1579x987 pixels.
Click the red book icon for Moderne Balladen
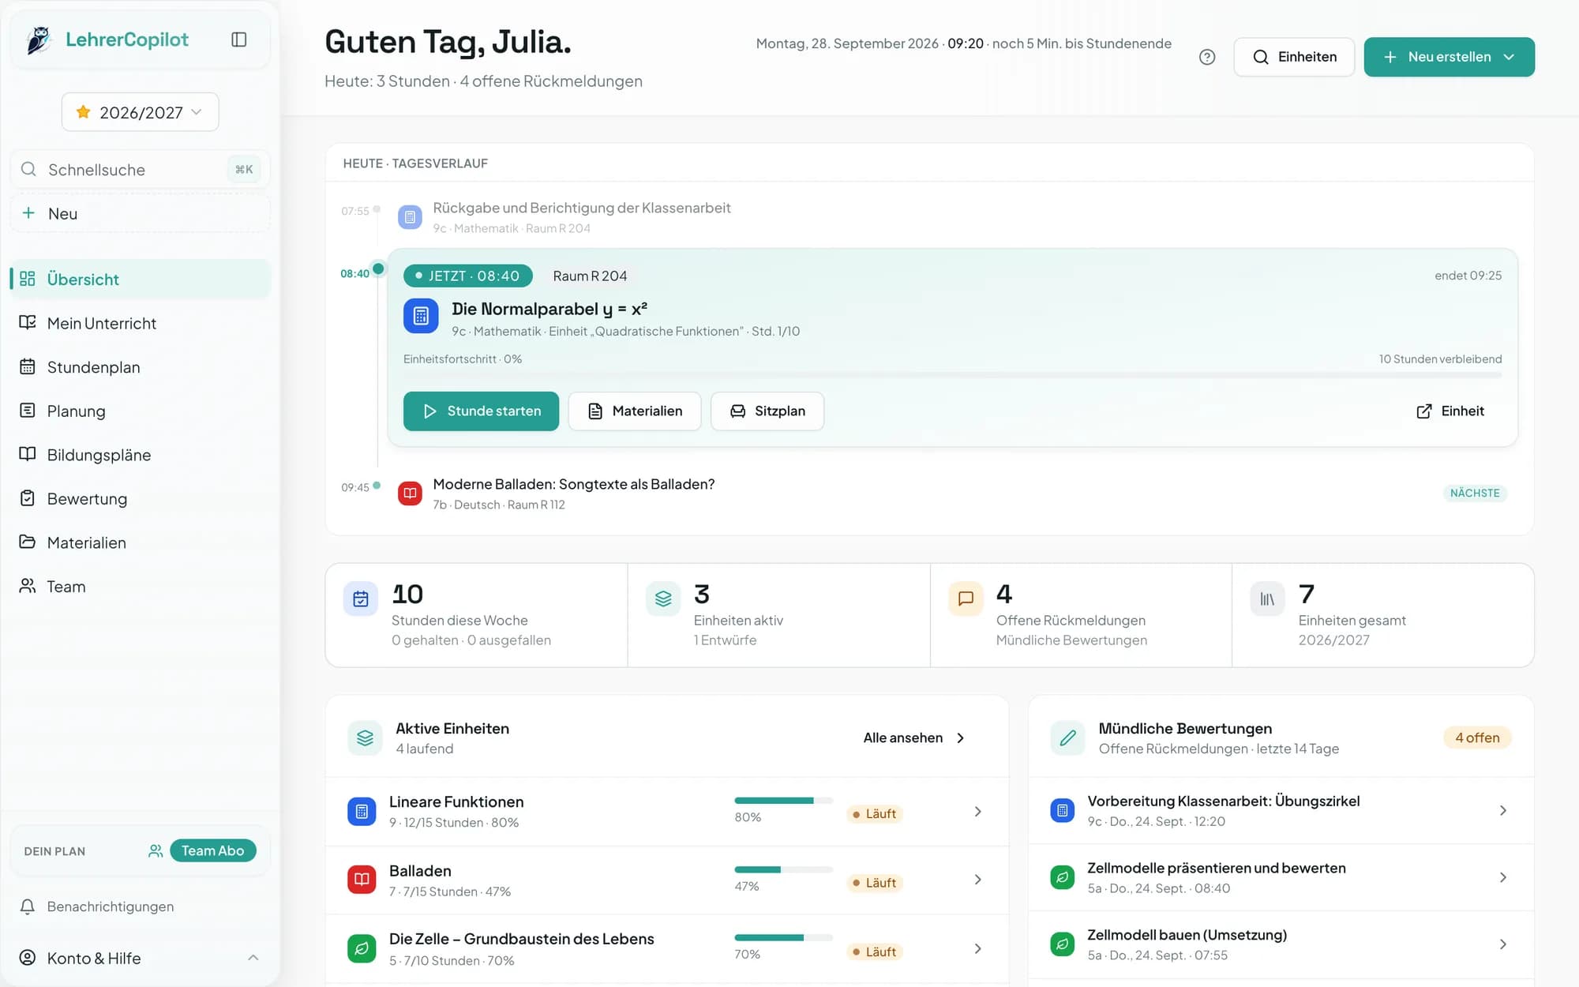click(x=410, y=493)
